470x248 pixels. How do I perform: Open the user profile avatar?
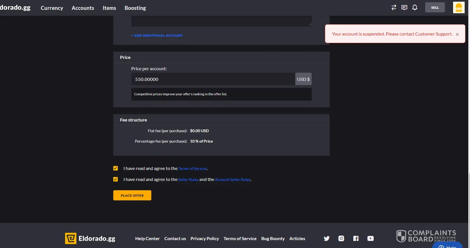coord(458,8)
